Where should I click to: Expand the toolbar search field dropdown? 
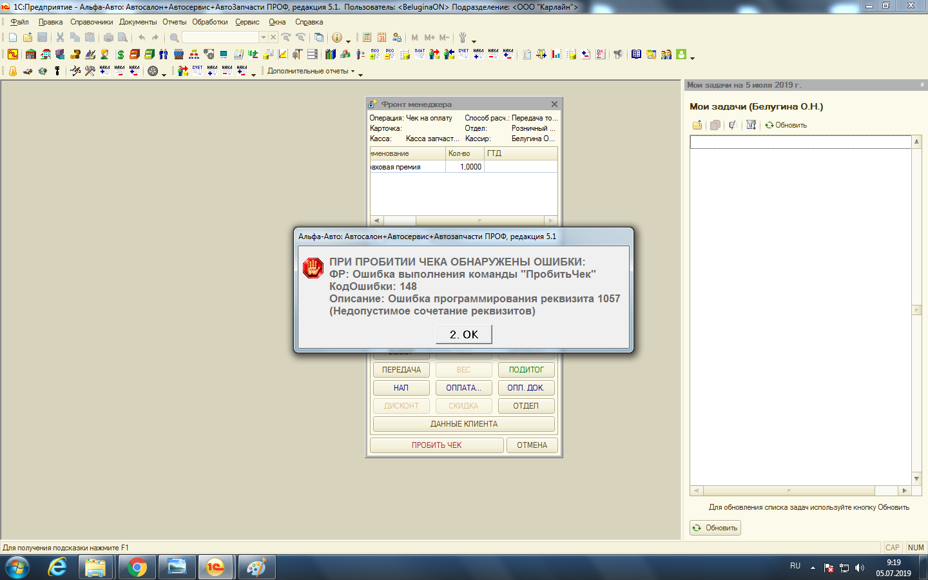264,37
